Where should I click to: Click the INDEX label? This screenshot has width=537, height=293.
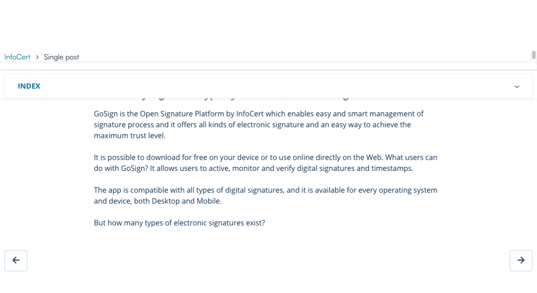pyautogui.click(x=29, y=86)
